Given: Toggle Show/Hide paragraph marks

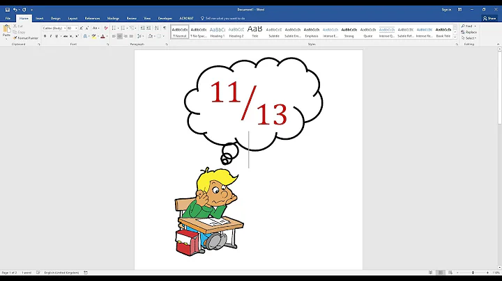Looking at the screenshot, I should (165, 28).
